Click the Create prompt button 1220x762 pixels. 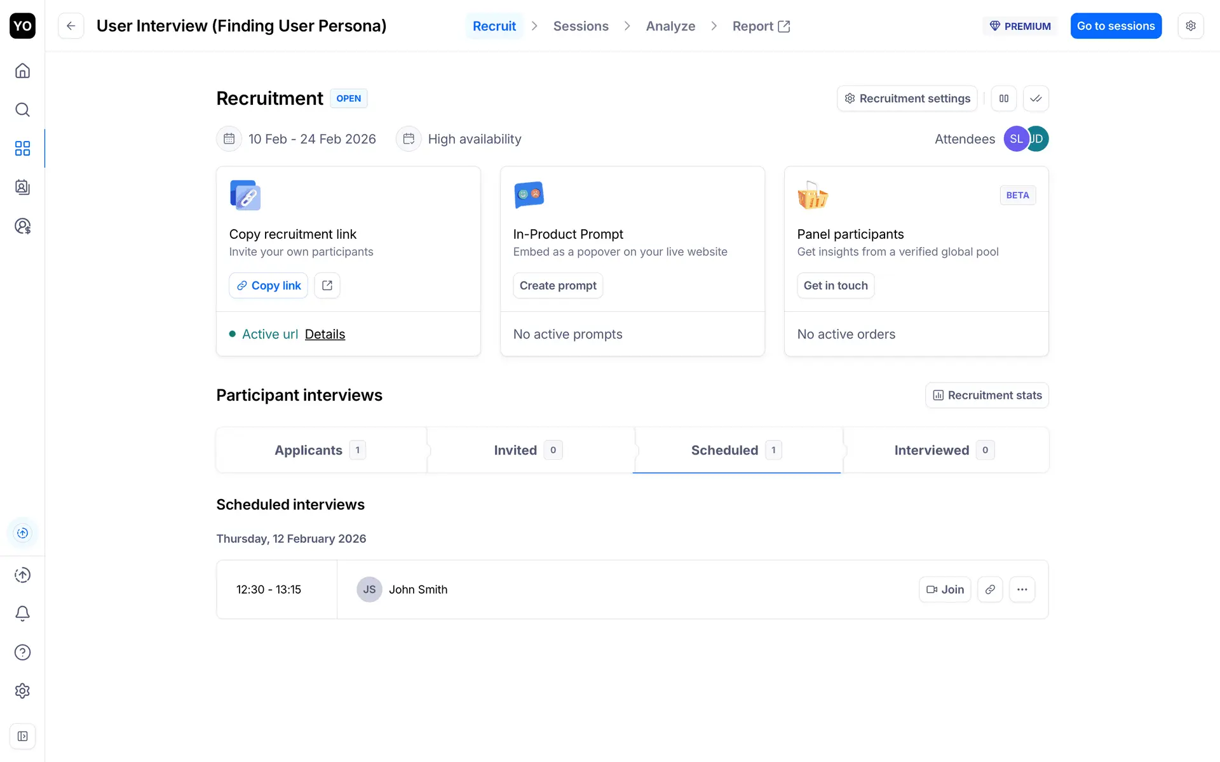557,286
